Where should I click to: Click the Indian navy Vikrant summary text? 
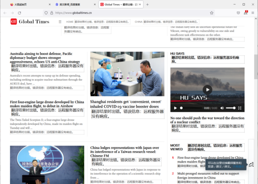click(203, 31)
